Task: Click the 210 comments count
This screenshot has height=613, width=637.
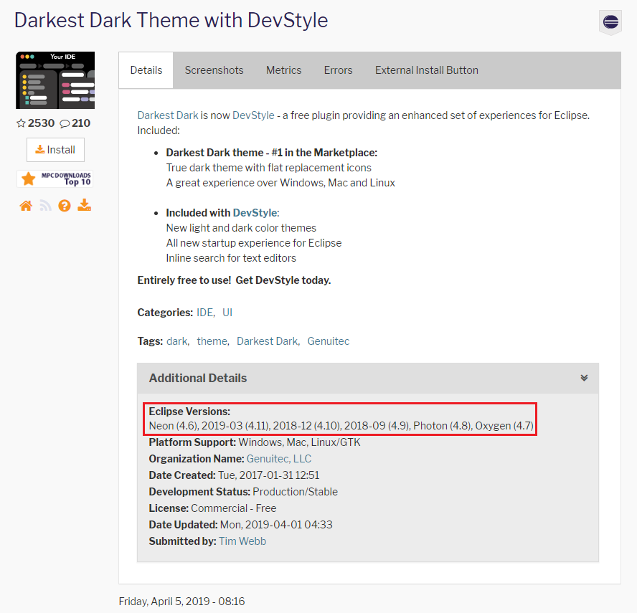Action: tap(81, 123)
